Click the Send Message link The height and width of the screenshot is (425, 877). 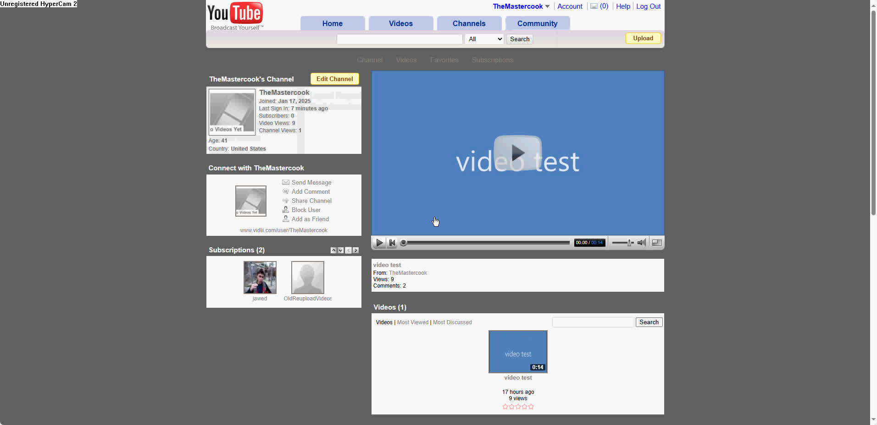click(311, 182)
